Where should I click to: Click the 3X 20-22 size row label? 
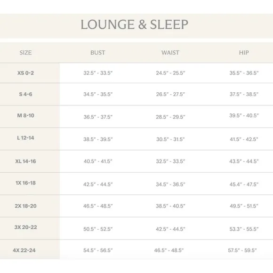[x=25, y=227]
